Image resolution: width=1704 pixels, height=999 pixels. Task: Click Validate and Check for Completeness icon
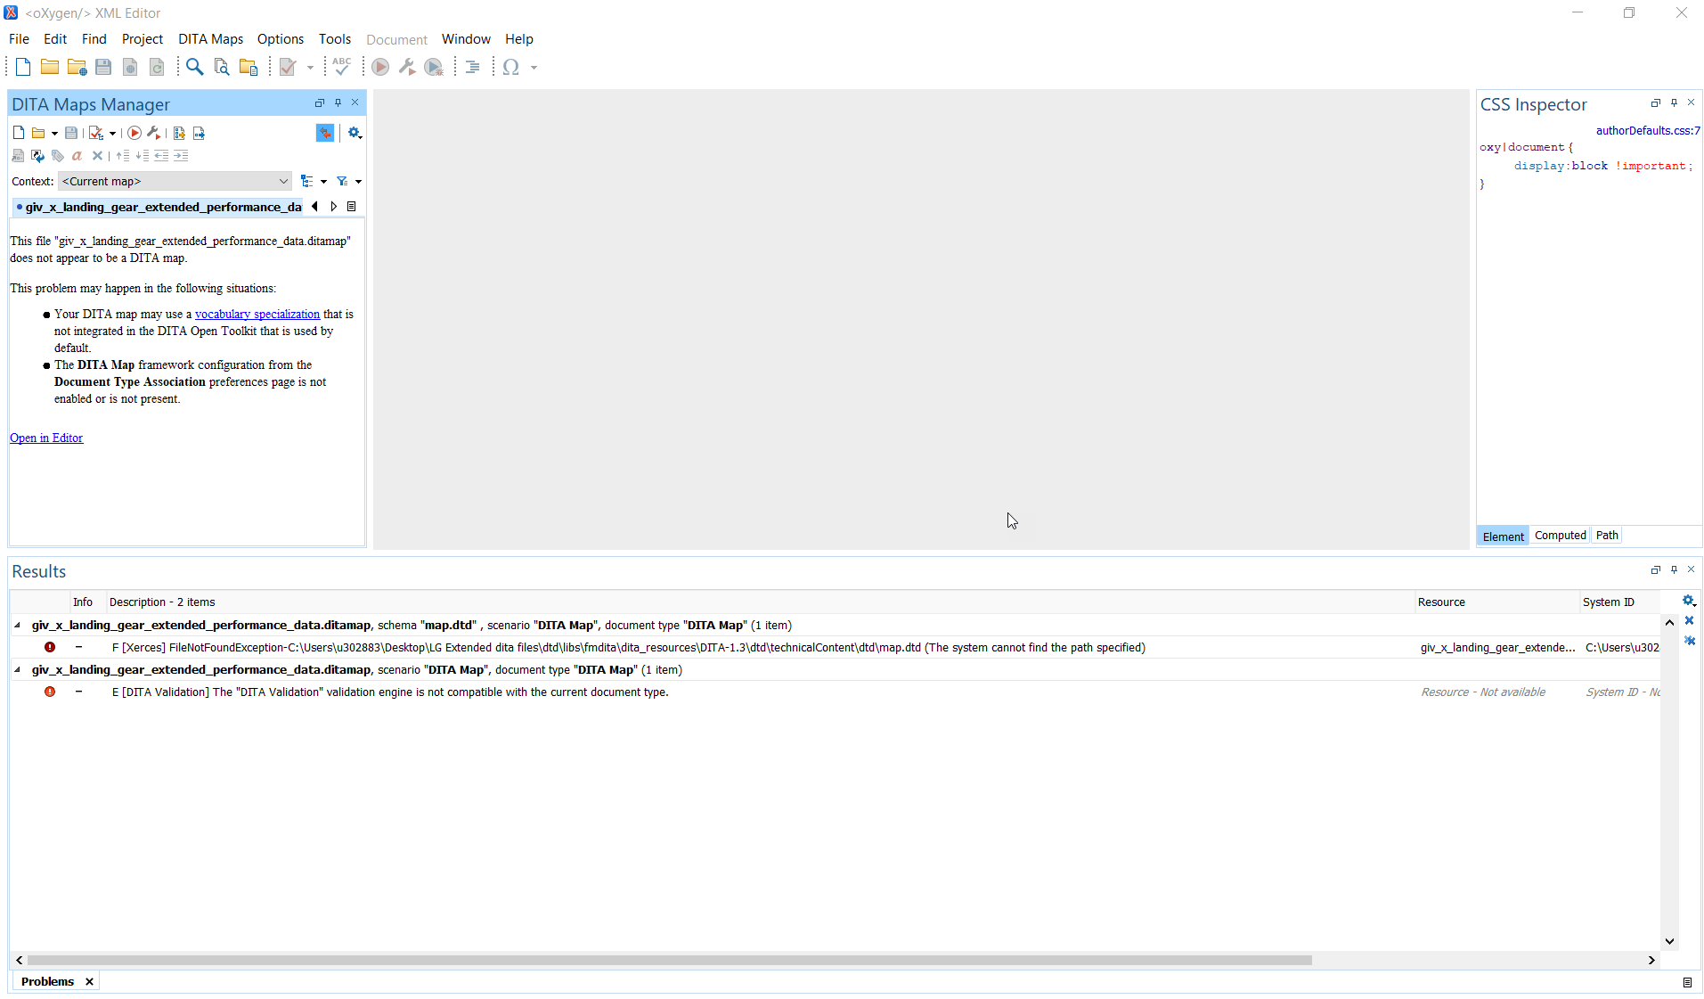click(96, 133)
